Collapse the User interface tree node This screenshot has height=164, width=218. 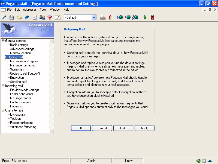point(3,110)
